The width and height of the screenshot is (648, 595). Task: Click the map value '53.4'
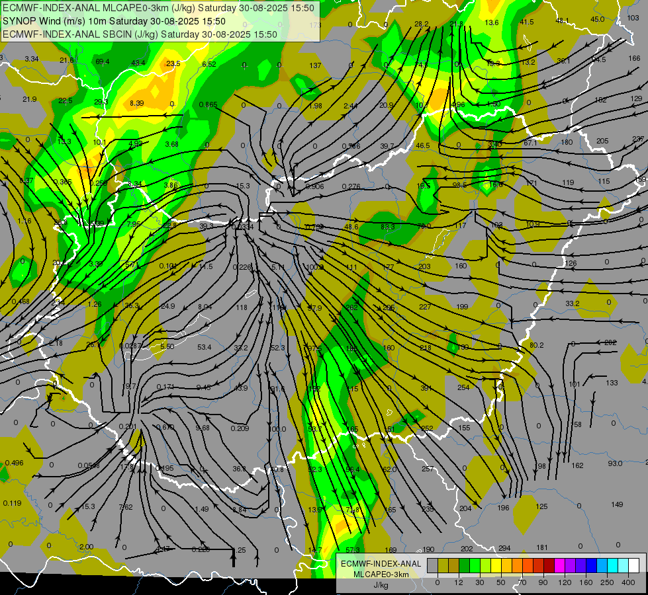pos(204,347)
